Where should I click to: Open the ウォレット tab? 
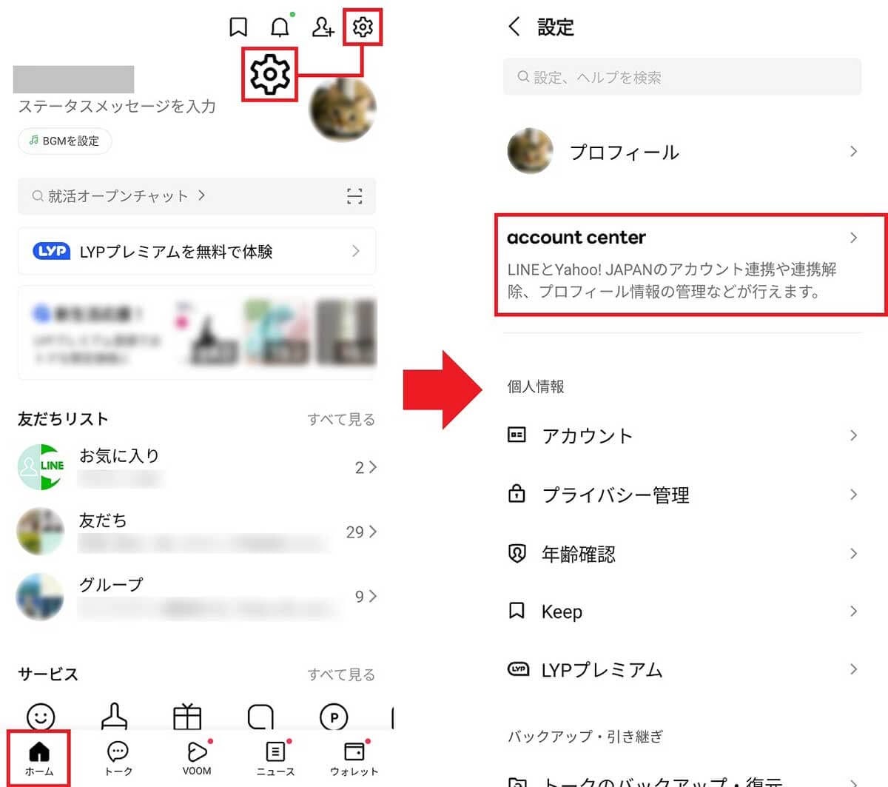click(x=354, y=758)
